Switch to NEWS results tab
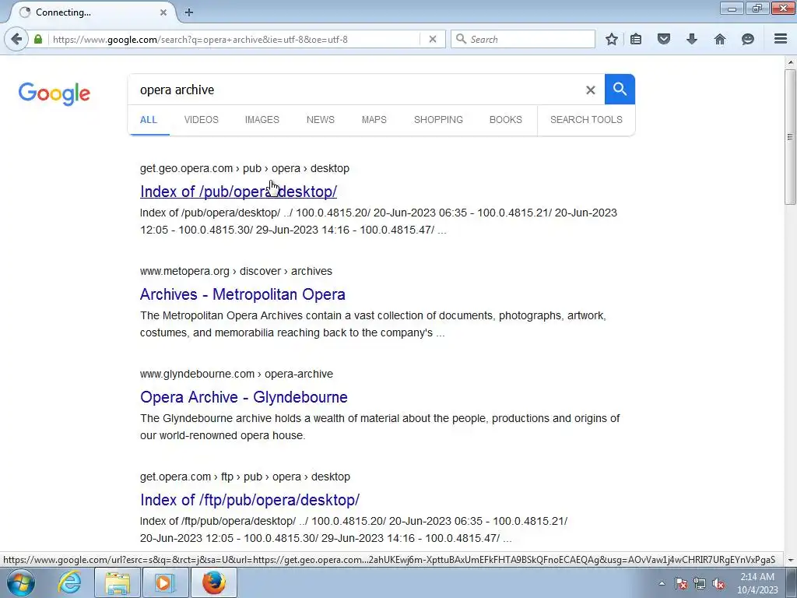This screenshot has height=598, width=797. point(320,120)
